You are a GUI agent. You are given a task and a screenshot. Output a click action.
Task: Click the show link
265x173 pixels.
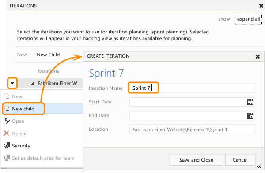click(224, 19)
